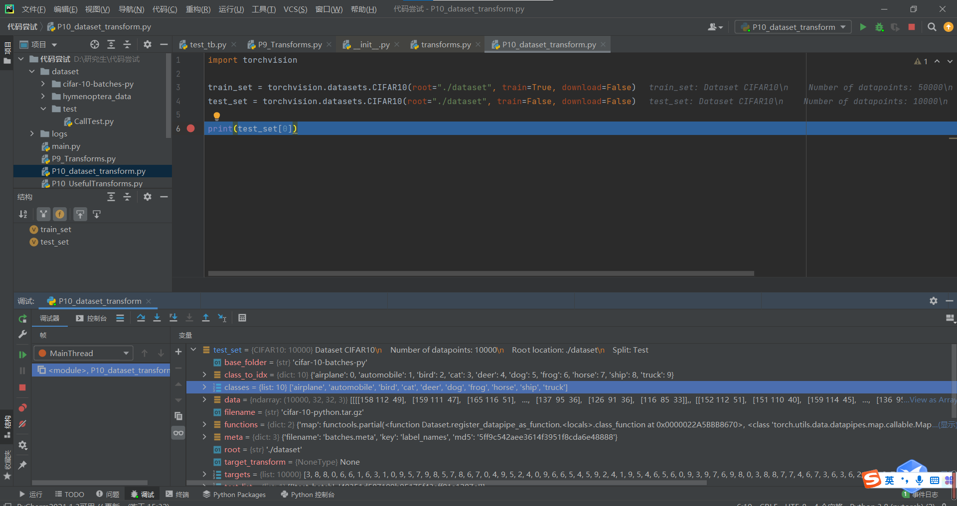Viewport: 957px width, 506px height.
Task: Open the MainThread thread selector
Action: coord(84,353)
